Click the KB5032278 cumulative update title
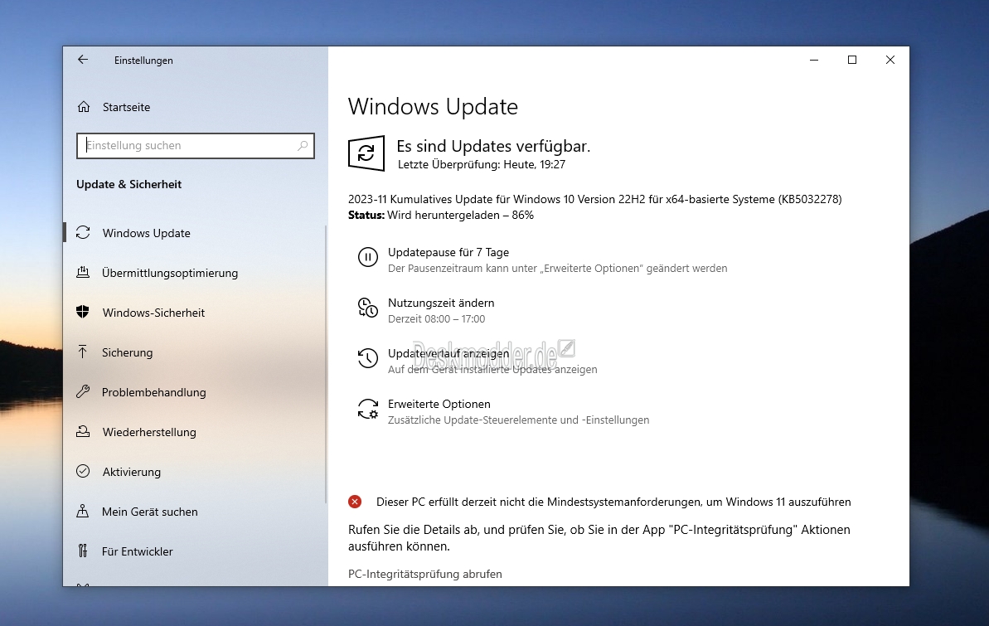989x626 pixels. [594, 199]
